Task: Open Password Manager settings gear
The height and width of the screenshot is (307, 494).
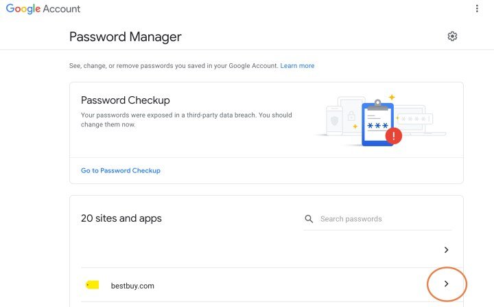Action: [452, 36]
